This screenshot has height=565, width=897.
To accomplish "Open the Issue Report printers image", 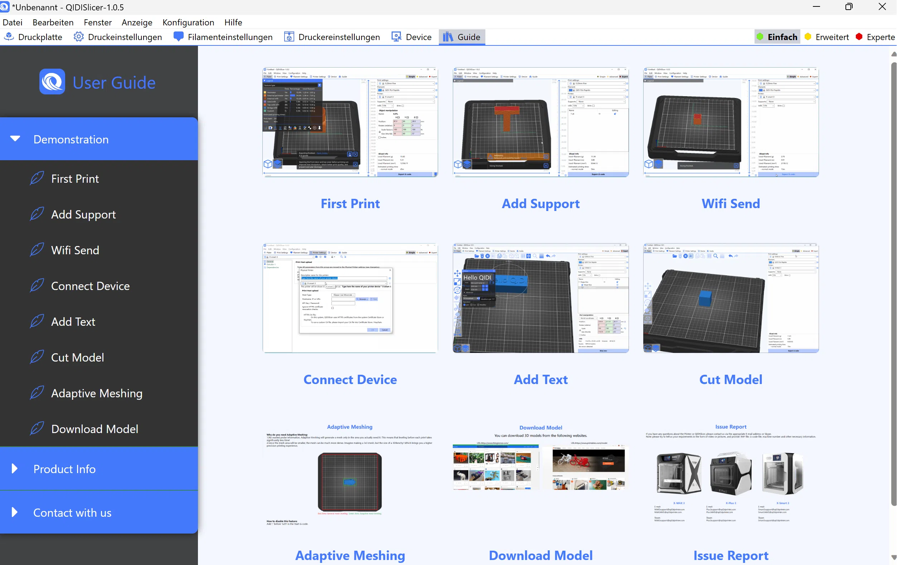I will tap(731, 473).
